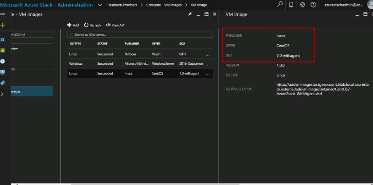Expand More services chevron in the sidebar
Viewport: 373px width, 185px height.
click(2, 94)
